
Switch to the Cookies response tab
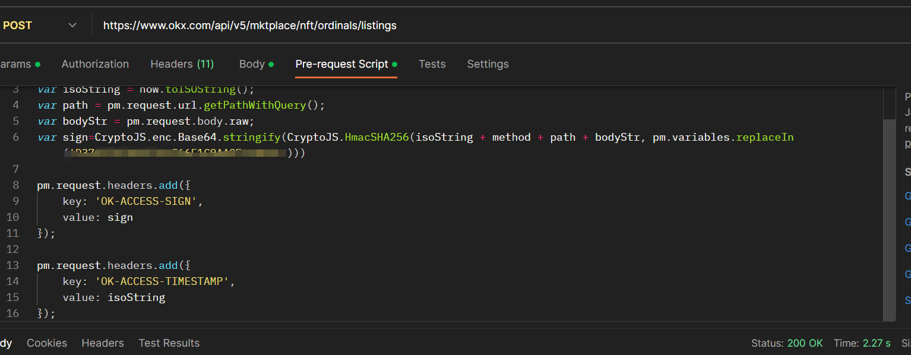(47, 343)
